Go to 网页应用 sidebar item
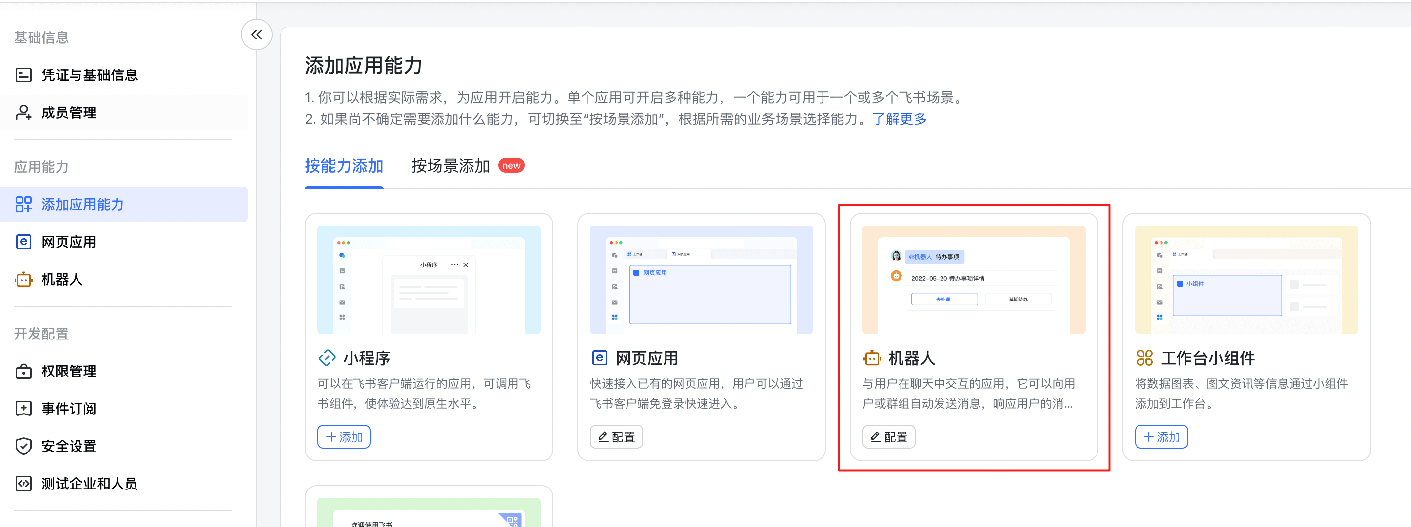 (x=124, y=241)
